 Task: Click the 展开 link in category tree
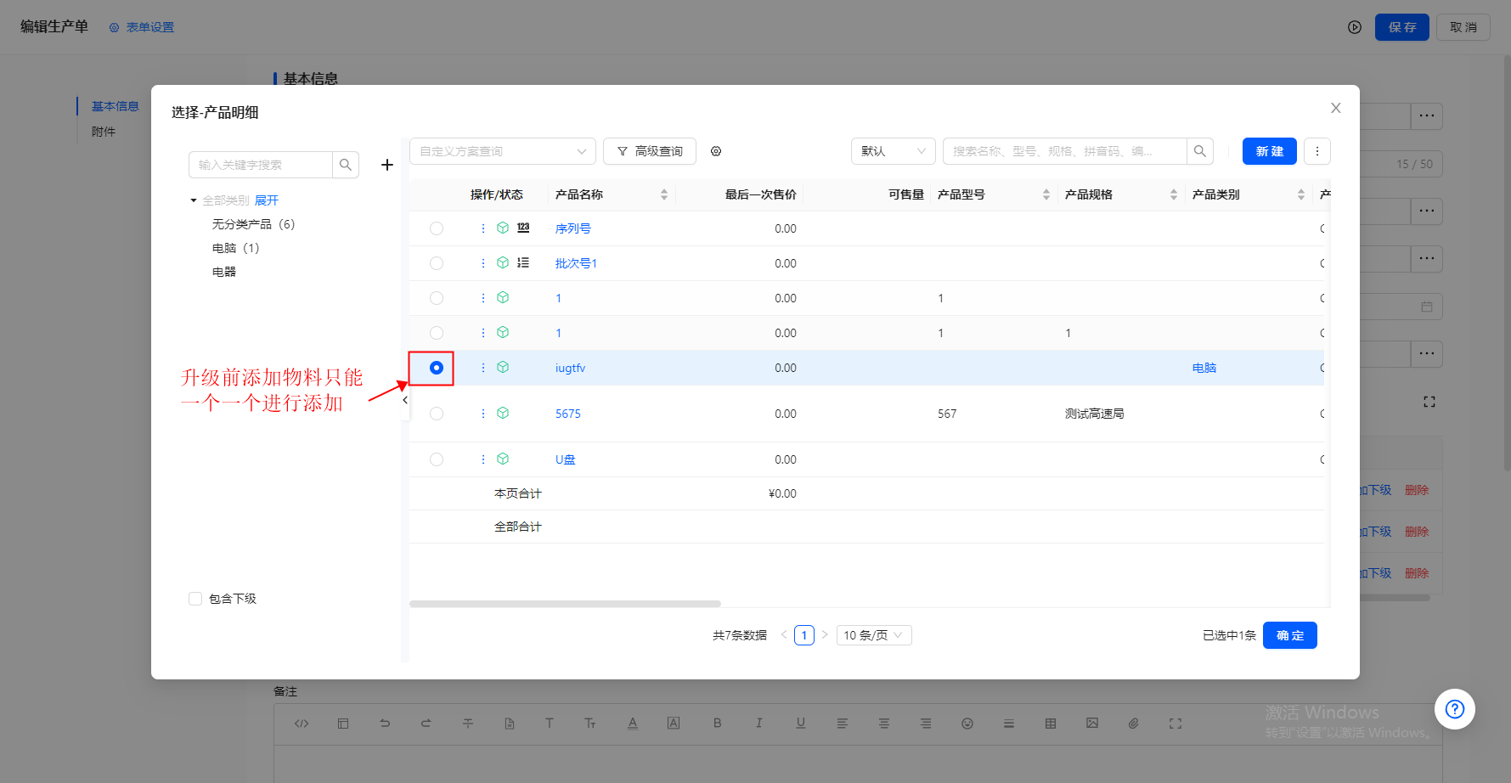coord(267,200)
